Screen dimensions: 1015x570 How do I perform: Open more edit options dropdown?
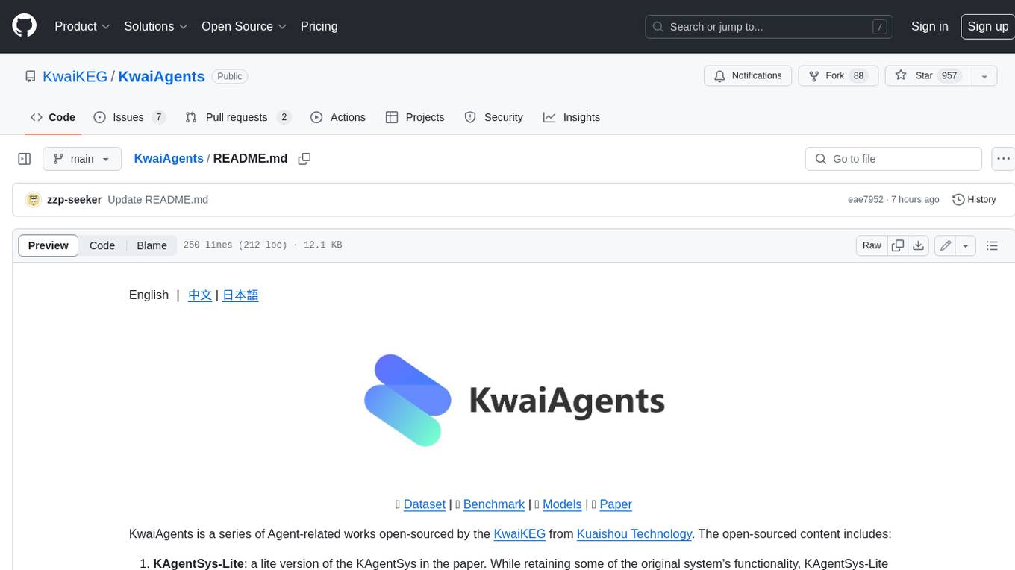(966, 245)
